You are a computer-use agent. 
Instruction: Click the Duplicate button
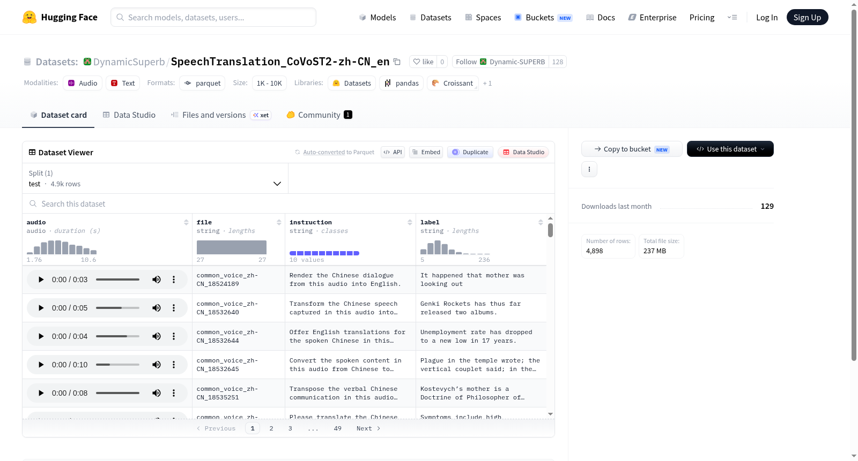click(470, 152)
